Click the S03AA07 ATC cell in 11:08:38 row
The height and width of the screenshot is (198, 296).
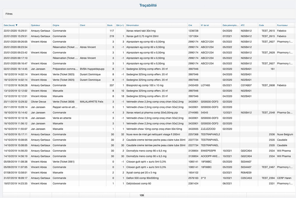246,162
